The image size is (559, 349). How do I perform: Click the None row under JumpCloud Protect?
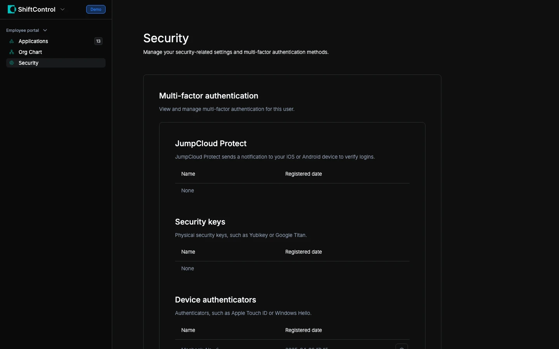(187, 191)
